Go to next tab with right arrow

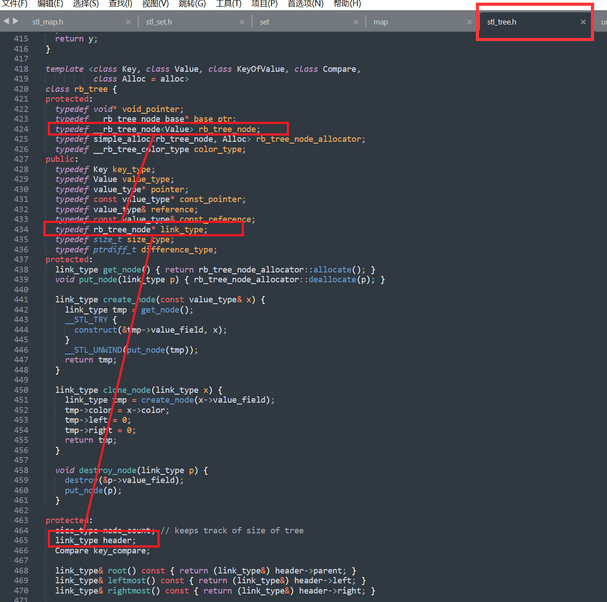click(x=16, y=21)
